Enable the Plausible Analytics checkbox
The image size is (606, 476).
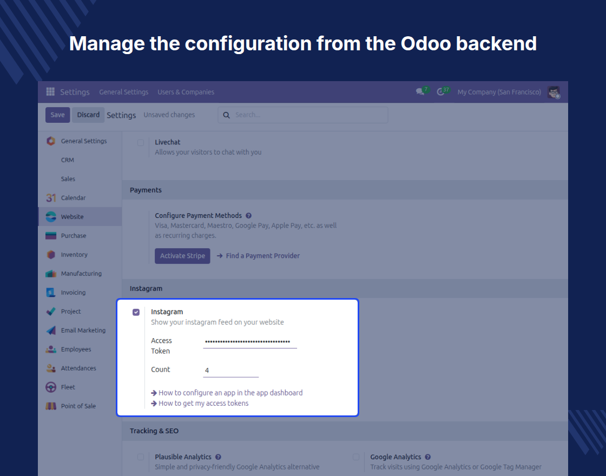pos(141,457)
